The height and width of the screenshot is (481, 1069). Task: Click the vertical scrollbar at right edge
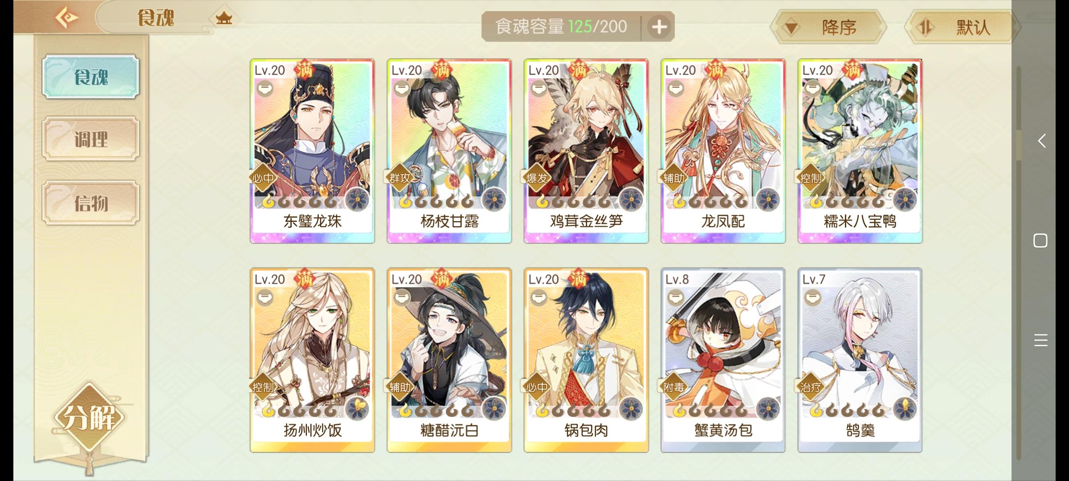coord(1018,263)
